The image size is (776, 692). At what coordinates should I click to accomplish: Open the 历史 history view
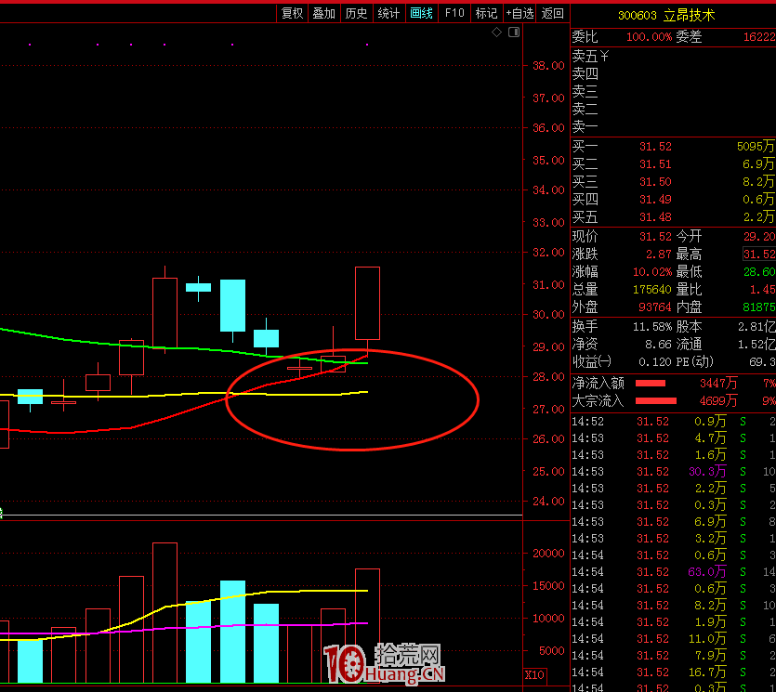(356, 13)
